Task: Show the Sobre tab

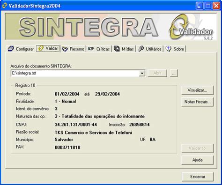Action: [x=175, y=49]
